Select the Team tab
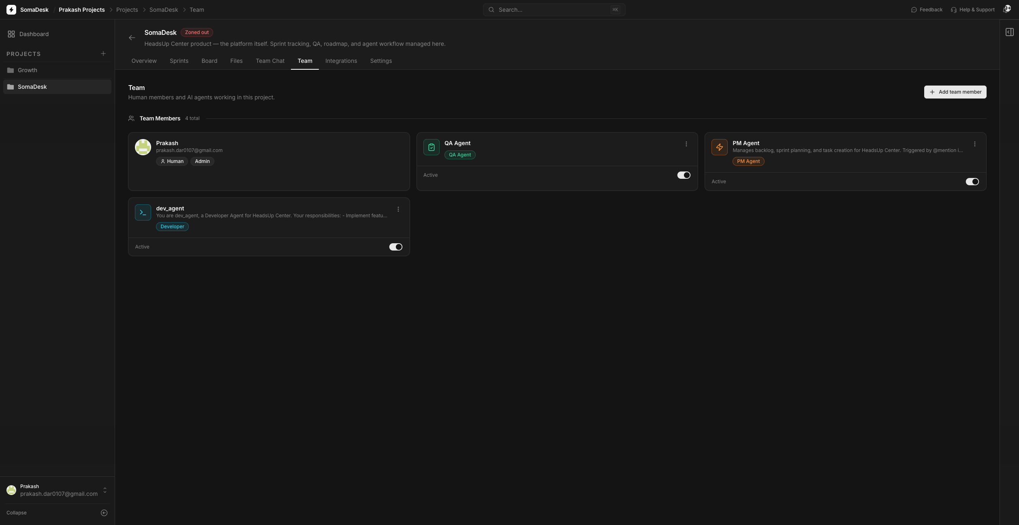 pos(305,61)
